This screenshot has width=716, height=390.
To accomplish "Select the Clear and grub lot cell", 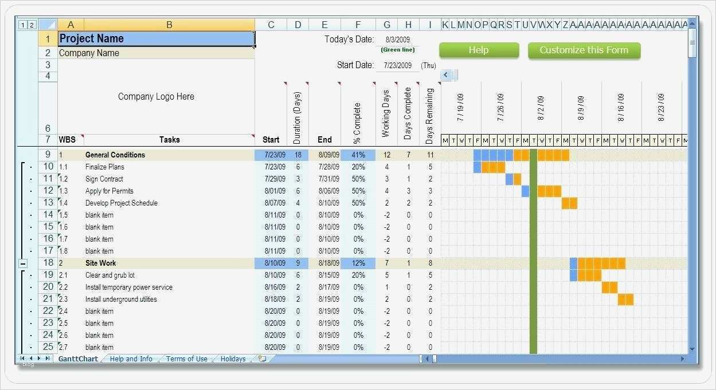I will point(169,275).
